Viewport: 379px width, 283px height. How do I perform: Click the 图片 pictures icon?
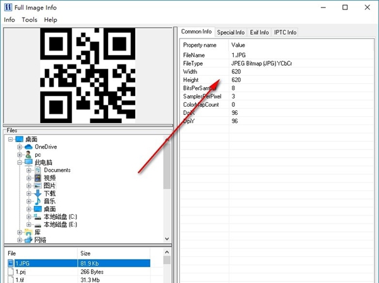[37, 186]
